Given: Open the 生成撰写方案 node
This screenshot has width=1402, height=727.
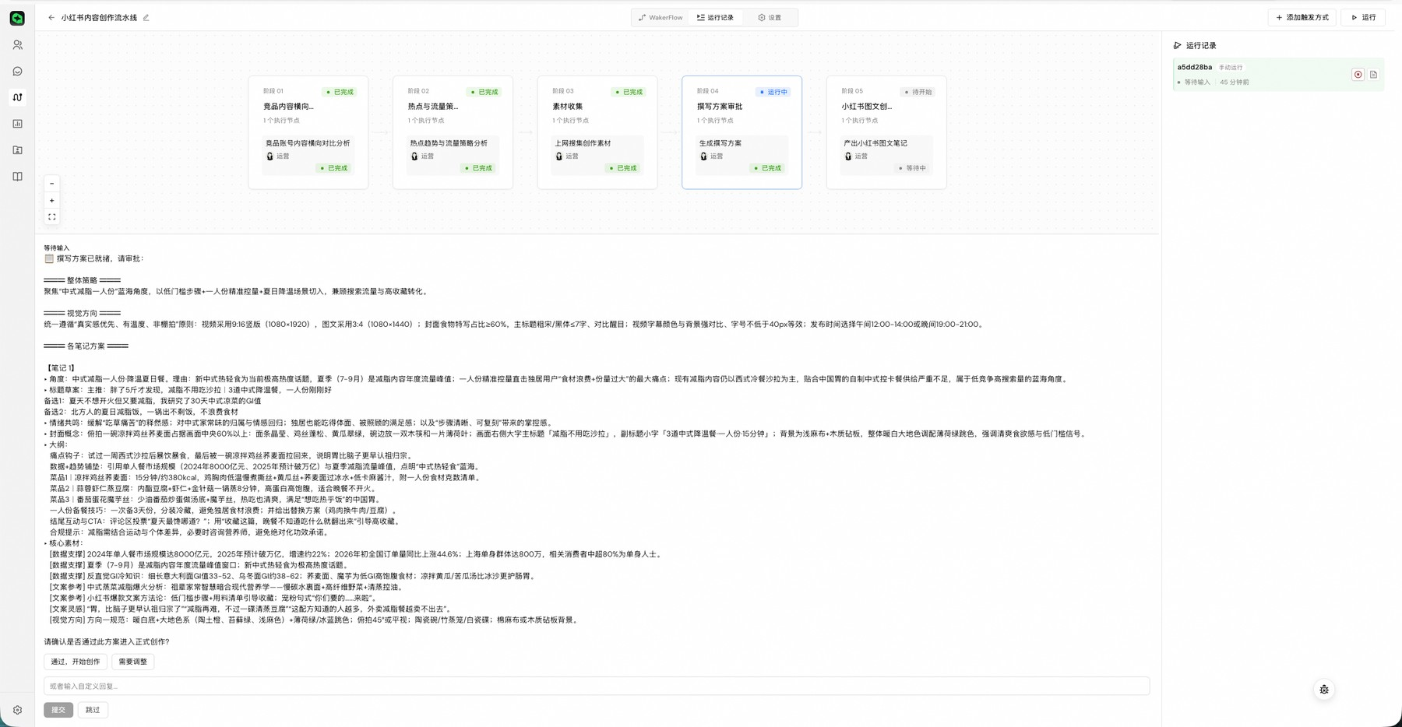Looking at the screenshot, I should tap(742, 155).
